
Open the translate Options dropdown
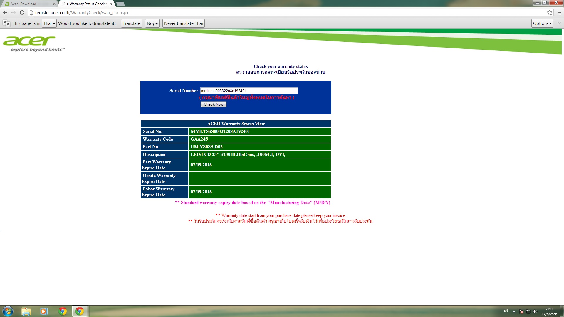point(542,23)
